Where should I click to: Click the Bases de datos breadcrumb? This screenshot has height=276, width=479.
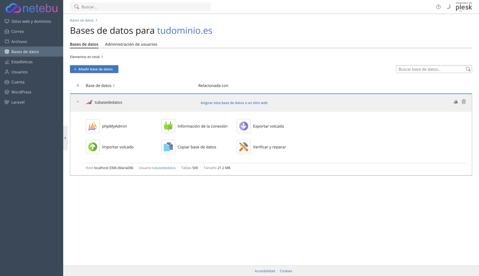tap(82, 20)
